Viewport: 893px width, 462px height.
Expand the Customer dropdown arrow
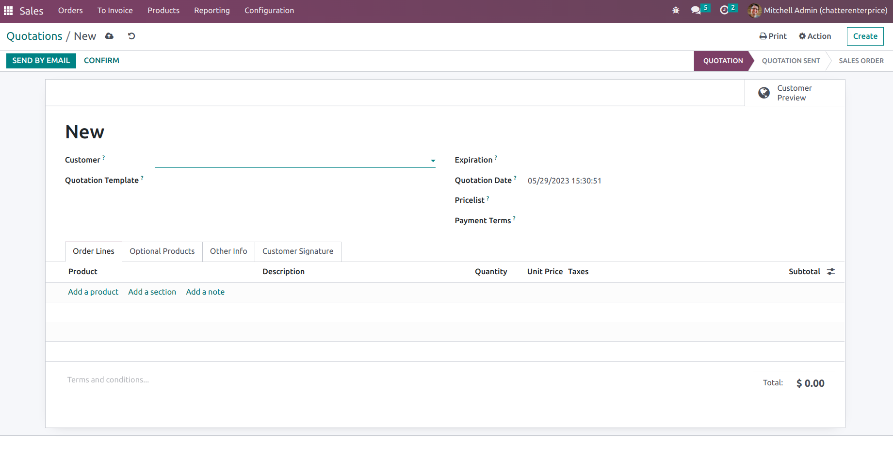433,161
